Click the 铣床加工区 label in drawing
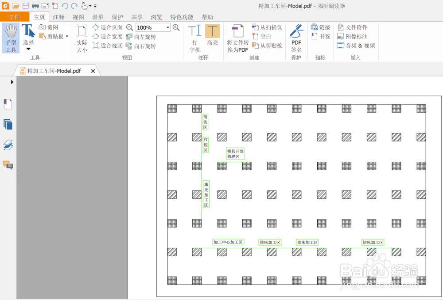 pyautogui.click(x=270, y=242)
